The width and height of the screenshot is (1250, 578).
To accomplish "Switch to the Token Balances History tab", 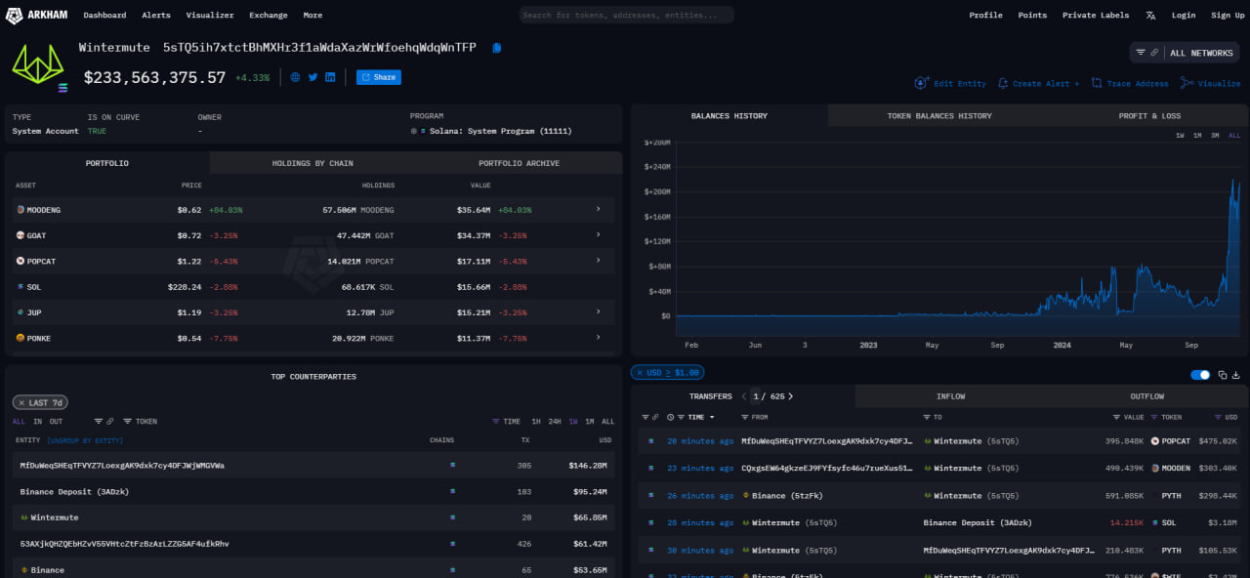I will pyautogui.click(x=938, y=116).
